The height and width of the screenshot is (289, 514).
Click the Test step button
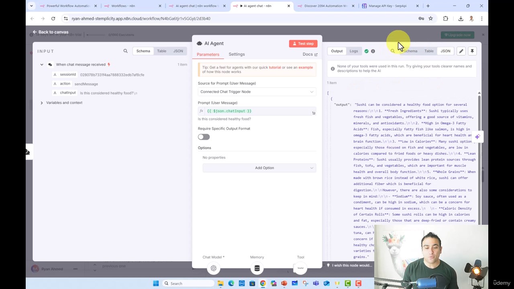coord(303,43)
